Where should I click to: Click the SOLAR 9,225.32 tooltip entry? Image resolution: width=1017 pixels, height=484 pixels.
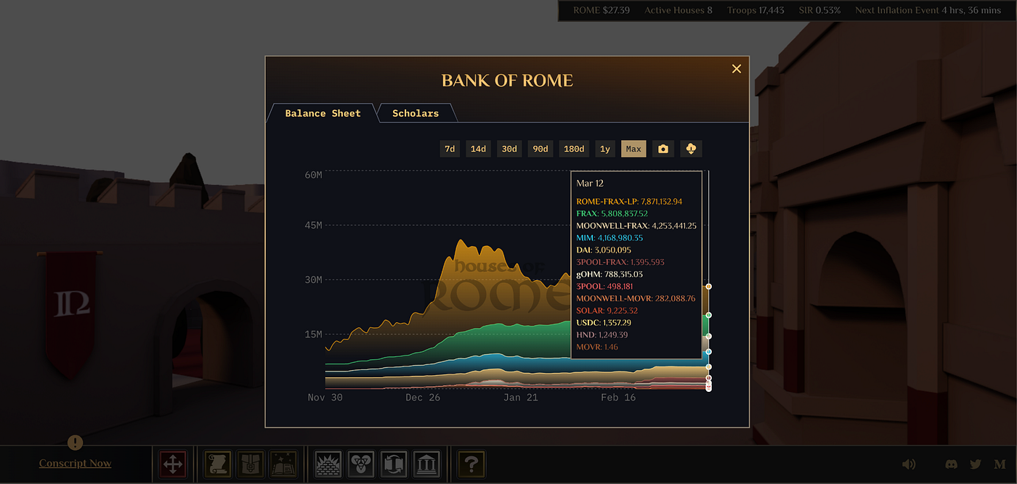click(607, 311)
